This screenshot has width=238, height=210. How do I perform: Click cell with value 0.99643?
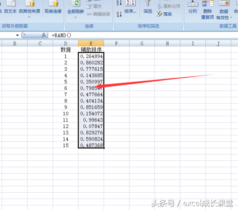(x=91, y=120)
